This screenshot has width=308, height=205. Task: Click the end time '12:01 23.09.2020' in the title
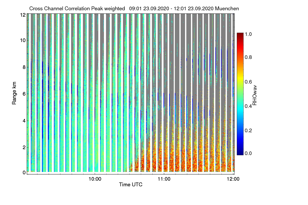[194, 8]
